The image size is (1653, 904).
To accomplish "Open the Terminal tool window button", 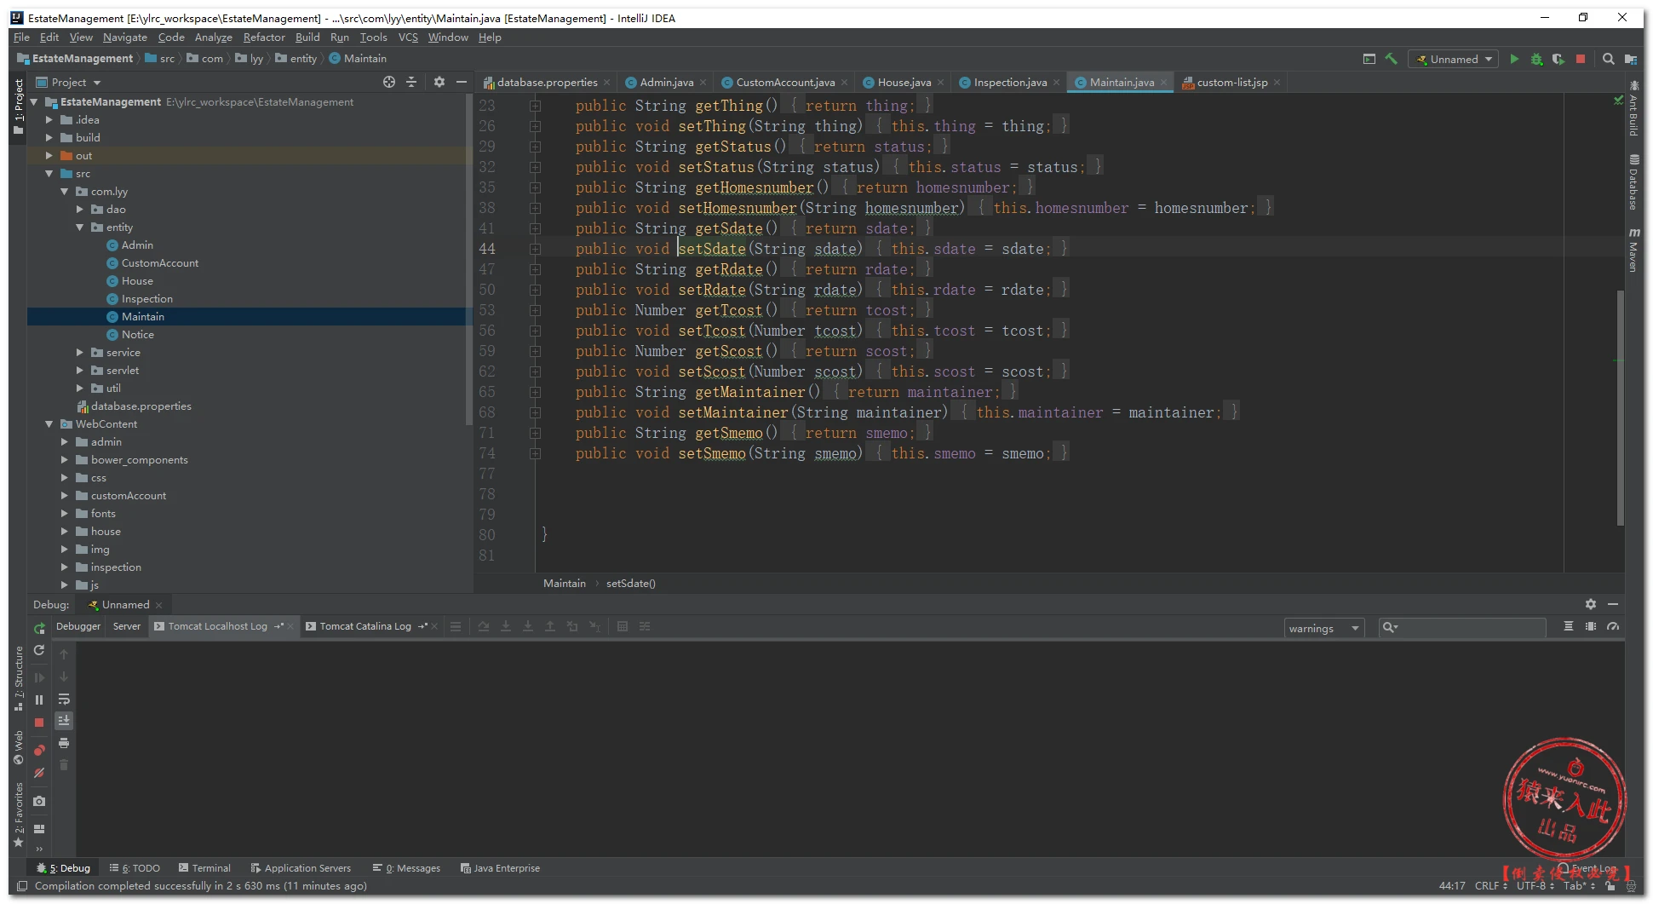I will (204, 868).
